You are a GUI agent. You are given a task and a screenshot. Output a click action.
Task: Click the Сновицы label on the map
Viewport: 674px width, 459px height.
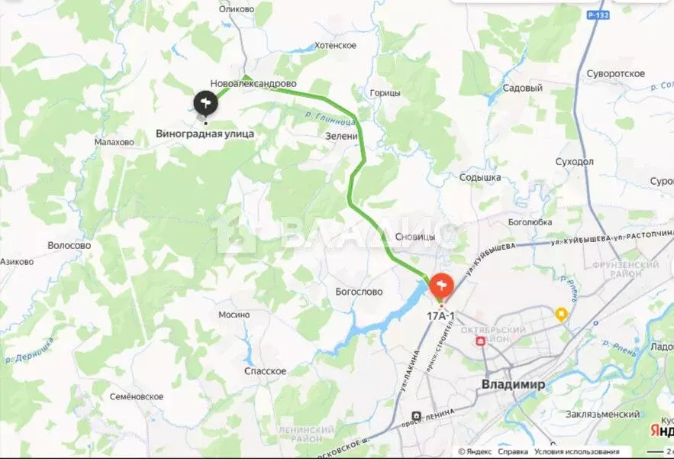pos(414,237)
